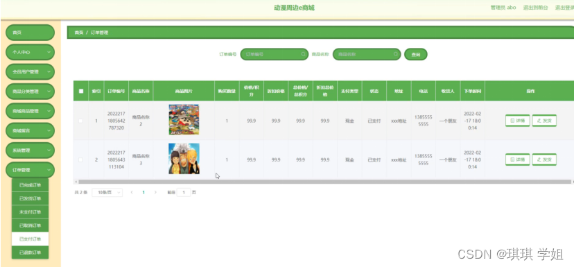Click the 动漫周边e商城 site title
The image size is (574, 267).
click(294, 8)
